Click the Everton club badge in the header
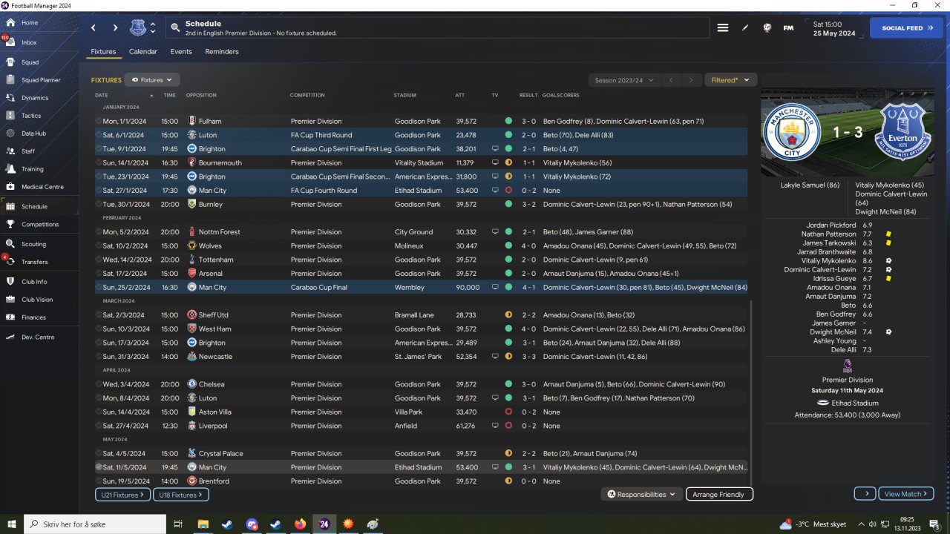950x534 pixels. [x=138, y=28]
